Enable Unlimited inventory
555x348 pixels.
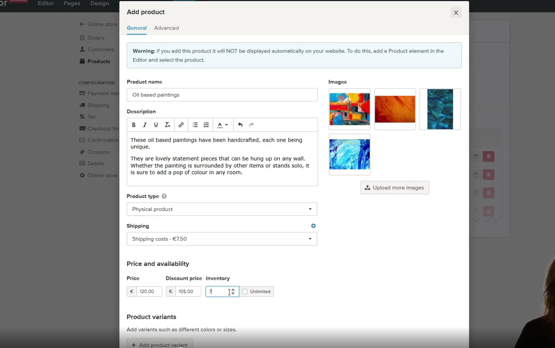(244, 291)
